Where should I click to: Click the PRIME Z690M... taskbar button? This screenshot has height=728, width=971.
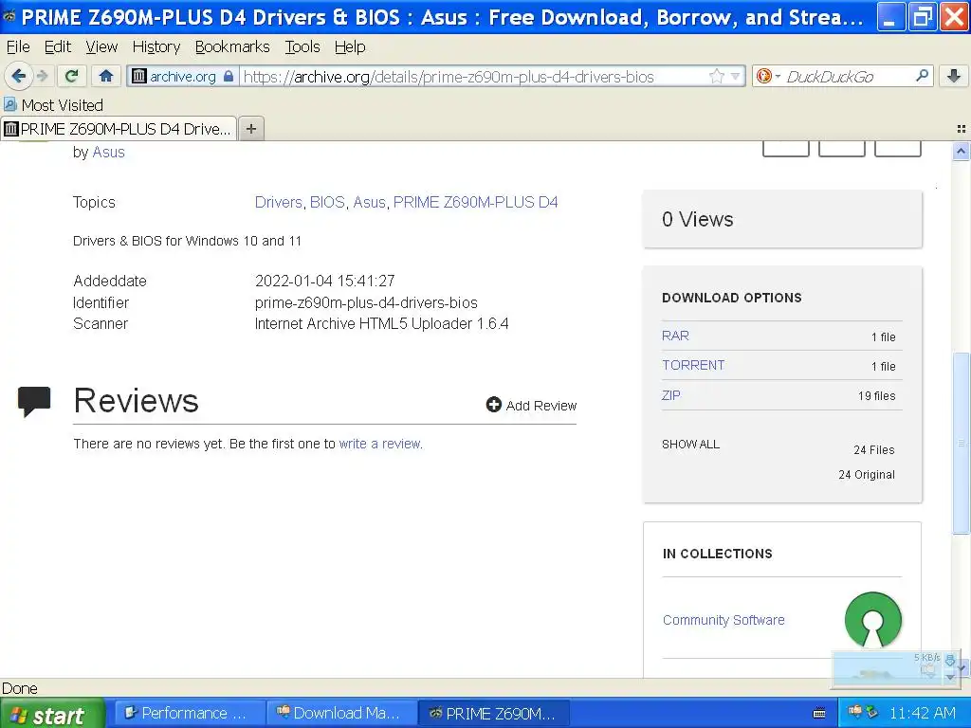tap(493, 713)
